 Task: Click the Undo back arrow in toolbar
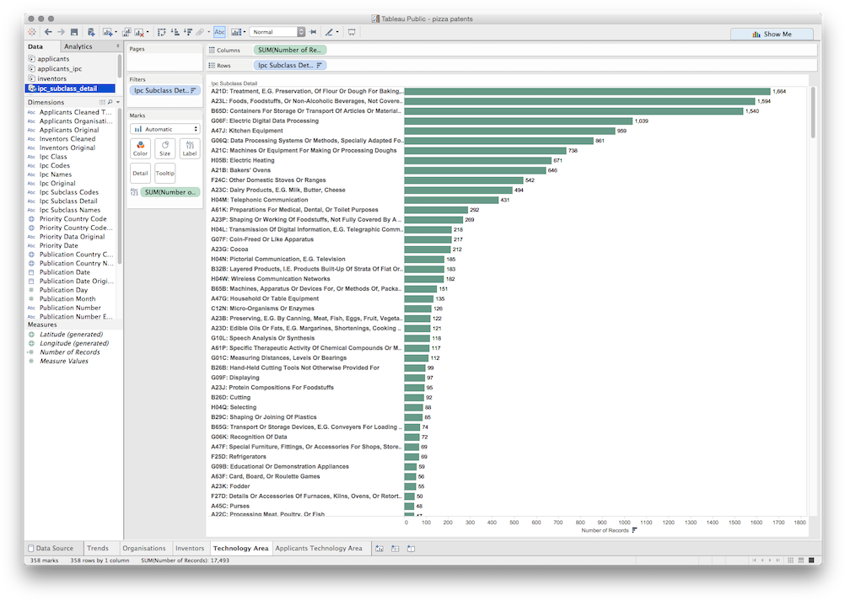point(48,32)
